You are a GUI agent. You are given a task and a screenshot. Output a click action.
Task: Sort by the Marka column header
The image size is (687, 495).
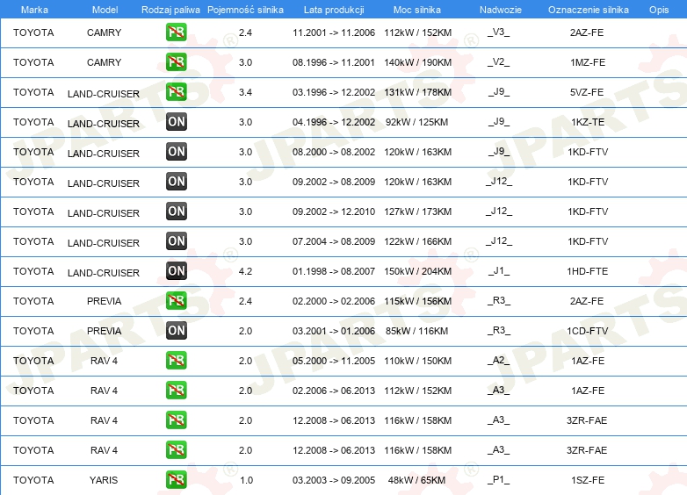click(34, 10)
